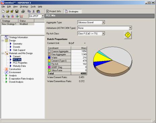Collapse the Design tree node
This screenshot has width=156, height=123.
[3, 40]
